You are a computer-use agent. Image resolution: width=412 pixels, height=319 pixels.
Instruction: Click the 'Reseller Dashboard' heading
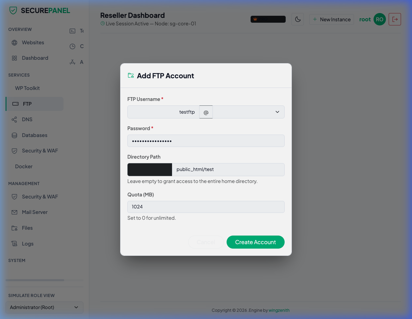click(133, 15)
